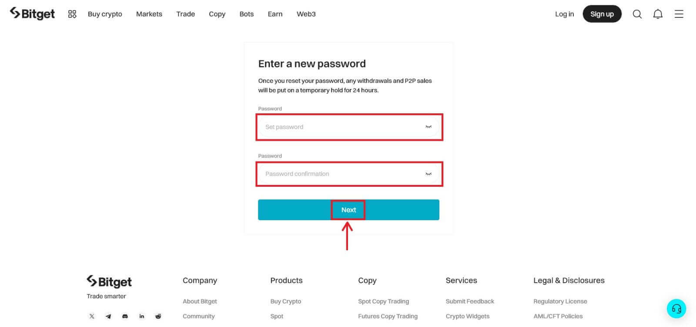Expand the Earn menu
Viewport: 696px width, 327px height.
[x=275, y=14]
